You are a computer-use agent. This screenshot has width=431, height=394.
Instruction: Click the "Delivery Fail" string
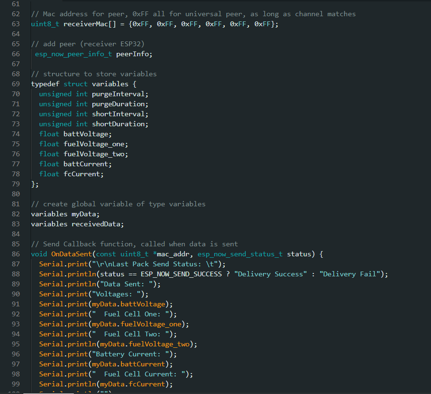[x=350, y=274]
